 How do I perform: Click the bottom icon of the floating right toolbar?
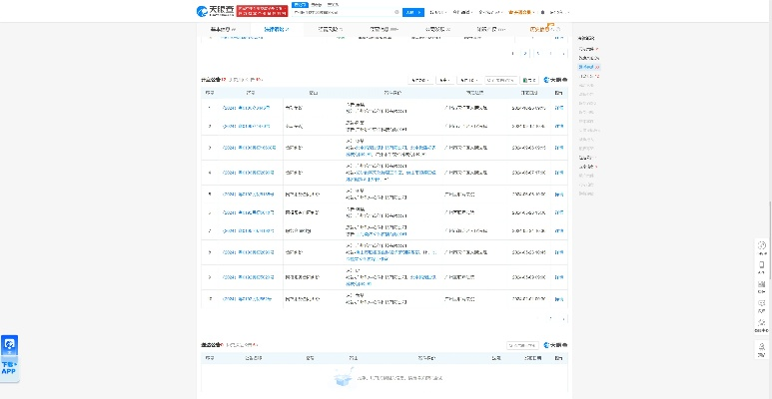tap(762, 348)
